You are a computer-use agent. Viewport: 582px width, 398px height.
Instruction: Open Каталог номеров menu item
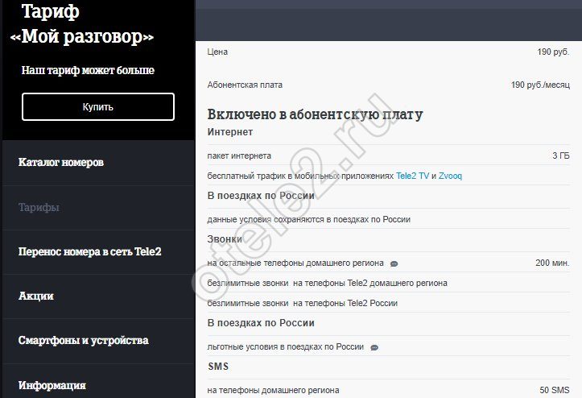click(x=61, y=163)
